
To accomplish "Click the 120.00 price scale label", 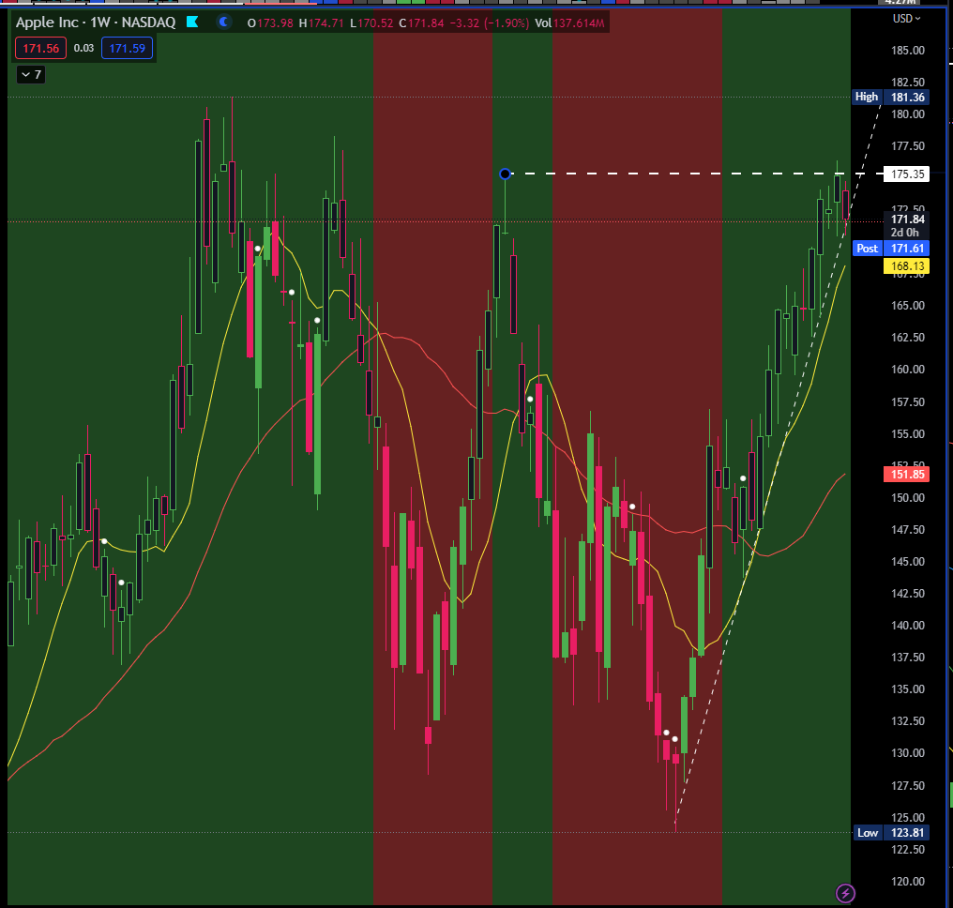I will tap(907, 881).
